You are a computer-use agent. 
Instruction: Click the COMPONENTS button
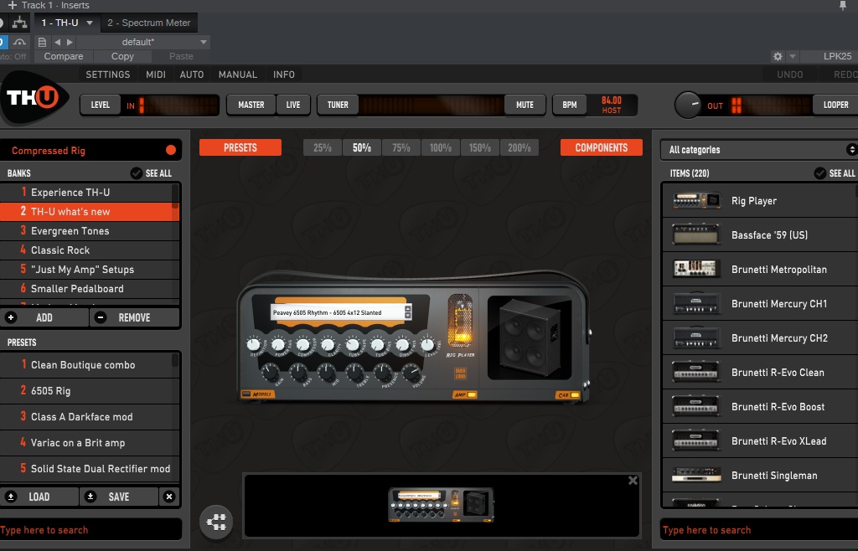[602, 147]
